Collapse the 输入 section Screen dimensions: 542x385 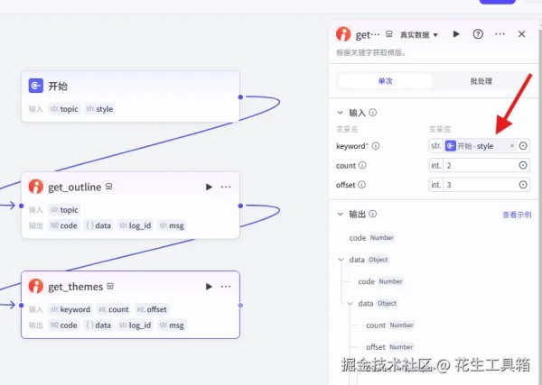(341, 113)
